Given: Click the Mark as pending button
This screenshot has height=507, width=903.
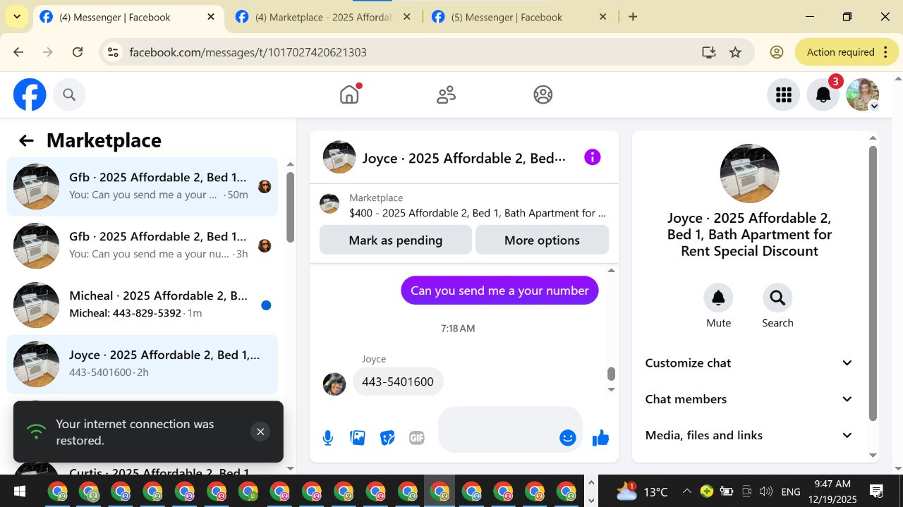Looking at the screenshot, I should click(x=395, y=240).
